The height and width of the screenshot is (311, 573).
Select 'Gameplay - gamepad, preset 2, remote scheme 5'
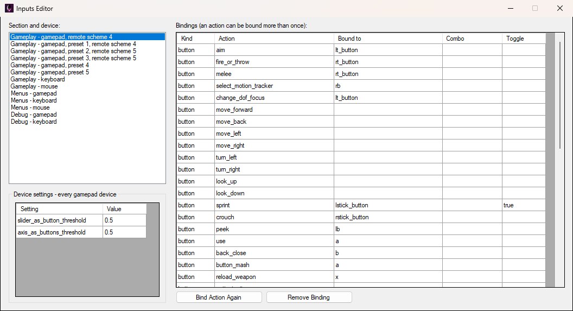(x=87, y=51)
